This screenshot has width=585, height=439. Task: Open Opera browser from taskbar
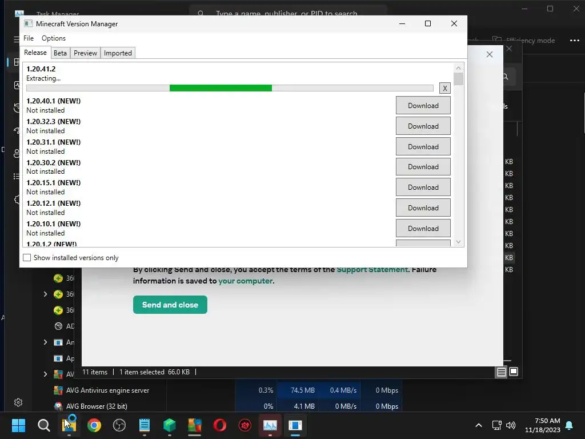click(x=220, y=425)
